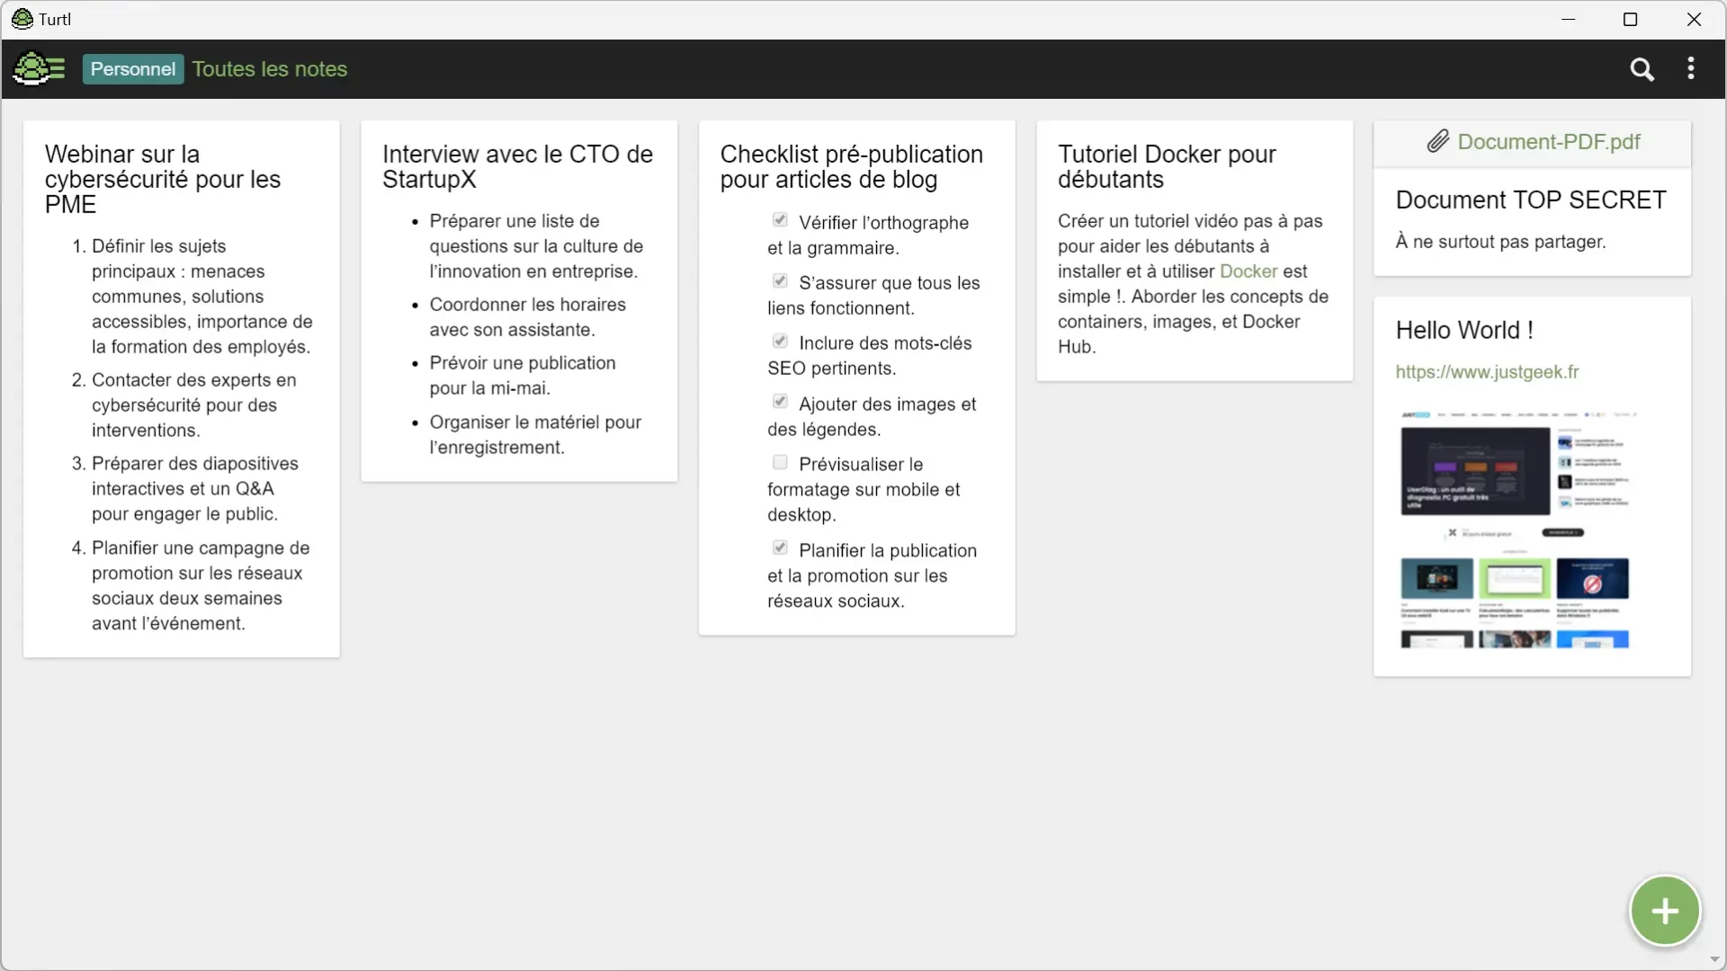Open justgeek.fr link in Hello World note
The width and height of the screenshot is (1727, 971).
pos(1486,371)
